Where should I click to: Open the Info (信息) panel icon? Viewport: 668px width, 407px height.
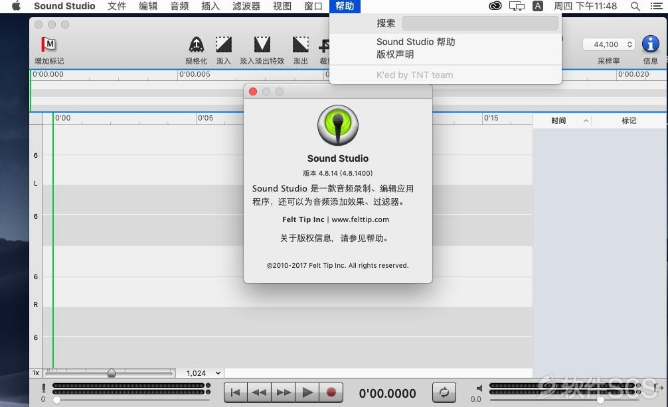coord(650,44)
